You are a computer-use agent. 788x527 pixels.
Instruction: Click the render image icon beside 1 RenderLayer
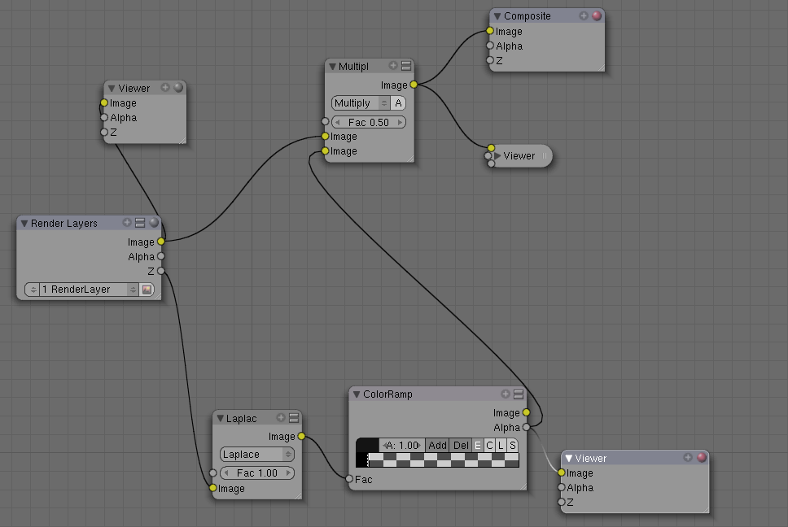147,290
